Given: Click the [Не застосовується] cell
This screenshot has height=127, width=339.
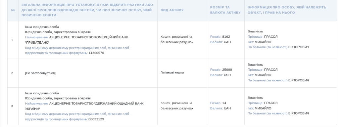Looking at the screenshot, I should (40, 73).
